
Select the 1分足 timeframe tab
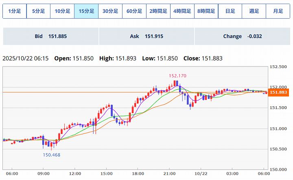tap(15, 11)
